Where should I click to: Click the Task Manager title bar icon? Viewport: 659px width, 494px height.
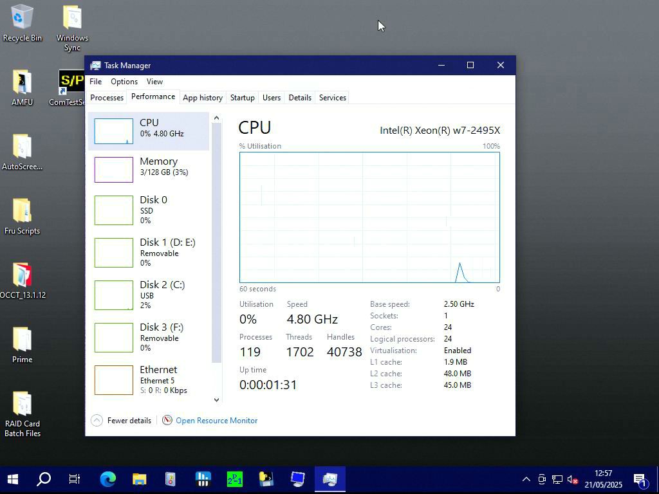[x=95, y=66]
